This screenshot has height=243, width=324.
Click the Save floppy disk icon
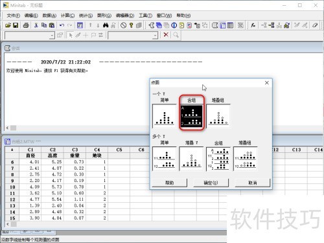(x=16, y=25)
